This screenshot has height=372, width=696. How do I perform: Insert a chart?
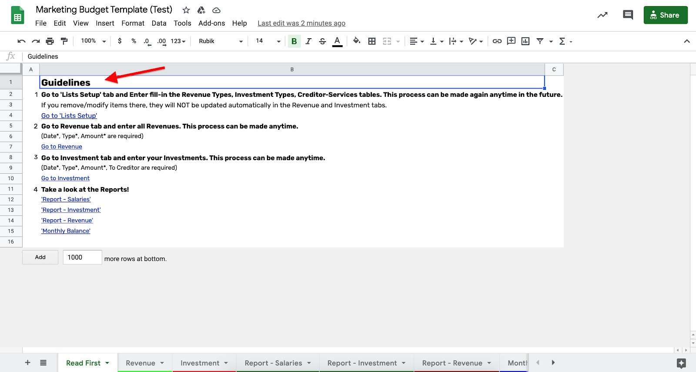525,41
